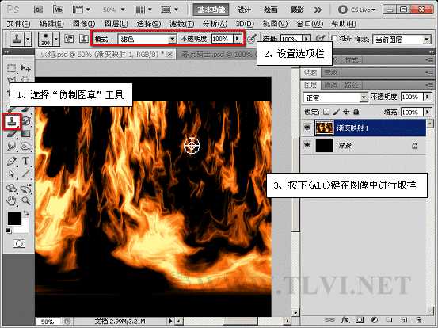Viewport: 438px width, 328px height.
Task: Open the brush preset picker arrow
Action: coord(56,39)
